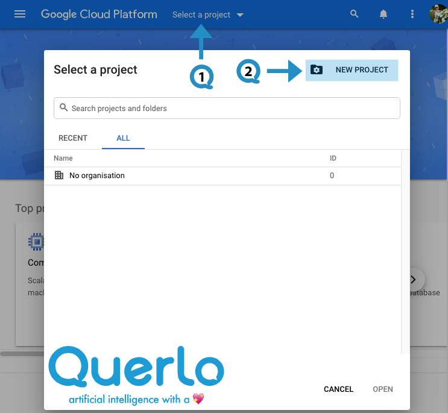Open the notifications bell

pyautogui.click(x=383, y=14)
